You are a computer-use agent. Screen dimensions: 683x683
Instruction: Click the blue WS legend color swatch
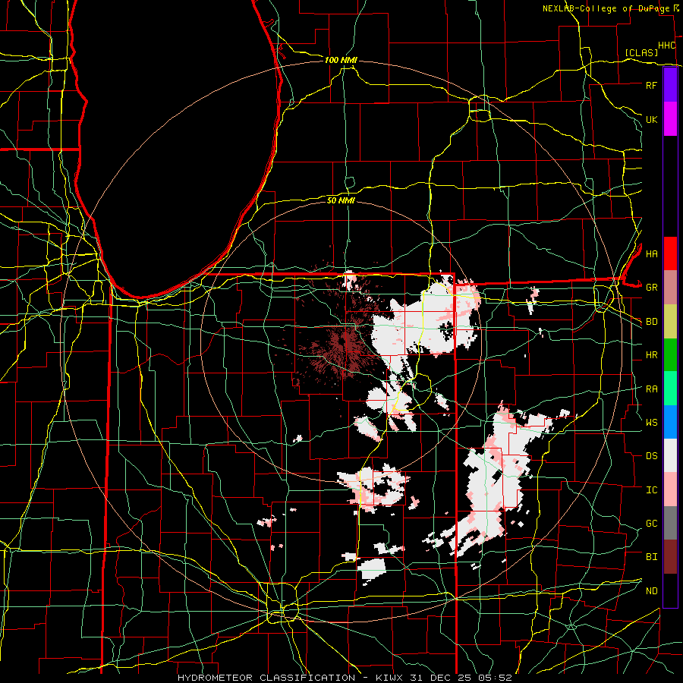click(670, 422)
